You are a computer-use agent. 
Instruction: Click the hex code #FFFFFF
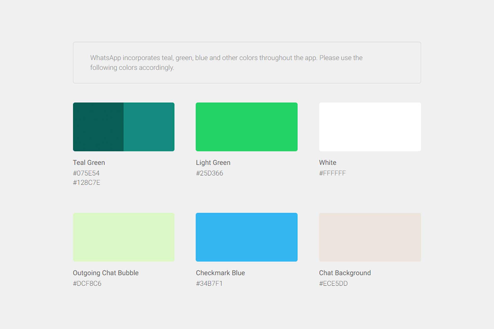[x=333, y=173]
